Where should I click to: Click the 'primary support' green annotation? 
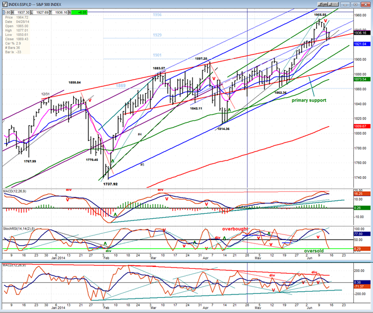pos(309,100)
